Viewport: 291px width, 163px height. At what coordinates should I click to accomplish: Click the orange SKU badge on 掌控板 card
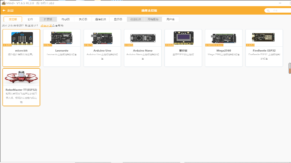169,45
